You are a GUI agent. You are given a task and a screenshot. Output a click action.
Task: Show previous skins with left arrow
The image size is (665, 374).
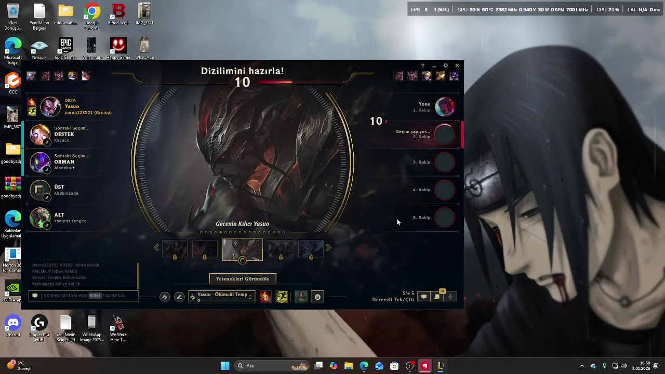click(x=156, y=248)
